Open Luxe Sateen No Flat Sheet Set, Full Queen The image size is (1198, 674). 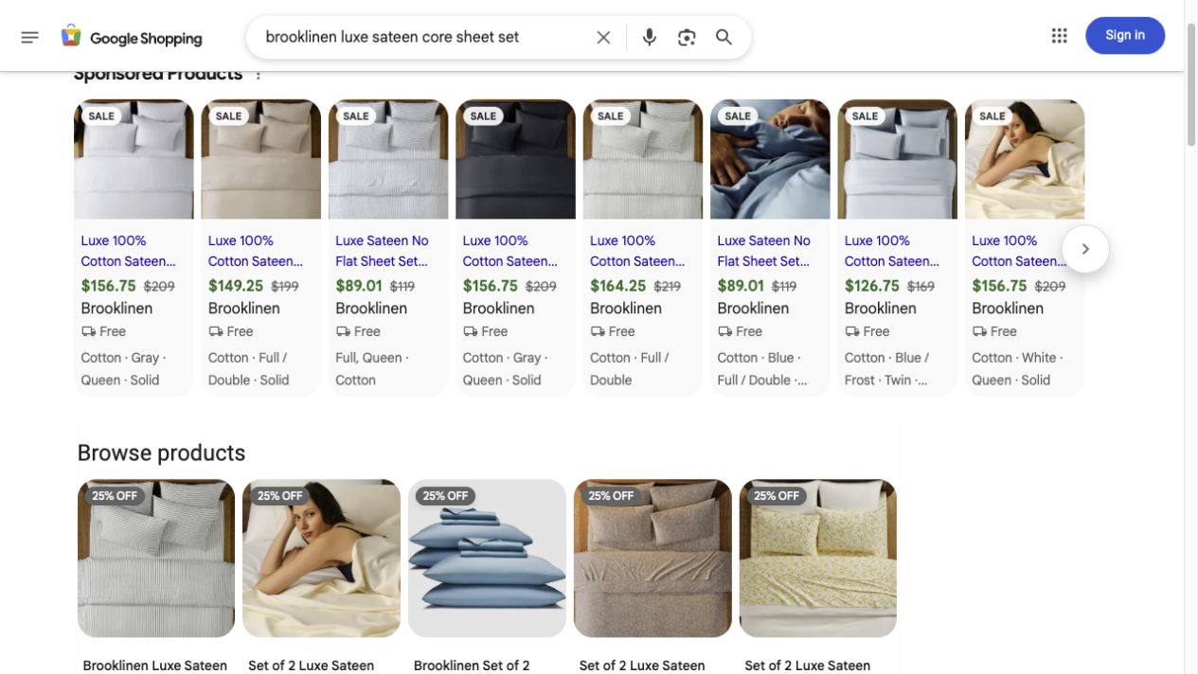pyautogui.click(x=382, y=251)
